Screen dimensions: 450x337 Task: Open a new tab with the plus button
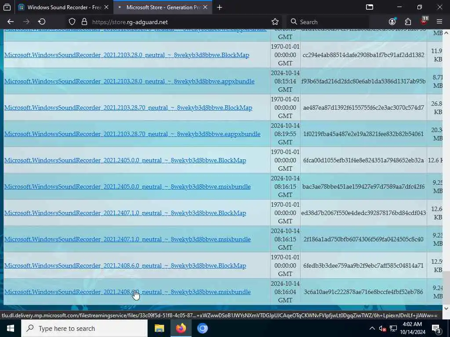pos(220,7)
